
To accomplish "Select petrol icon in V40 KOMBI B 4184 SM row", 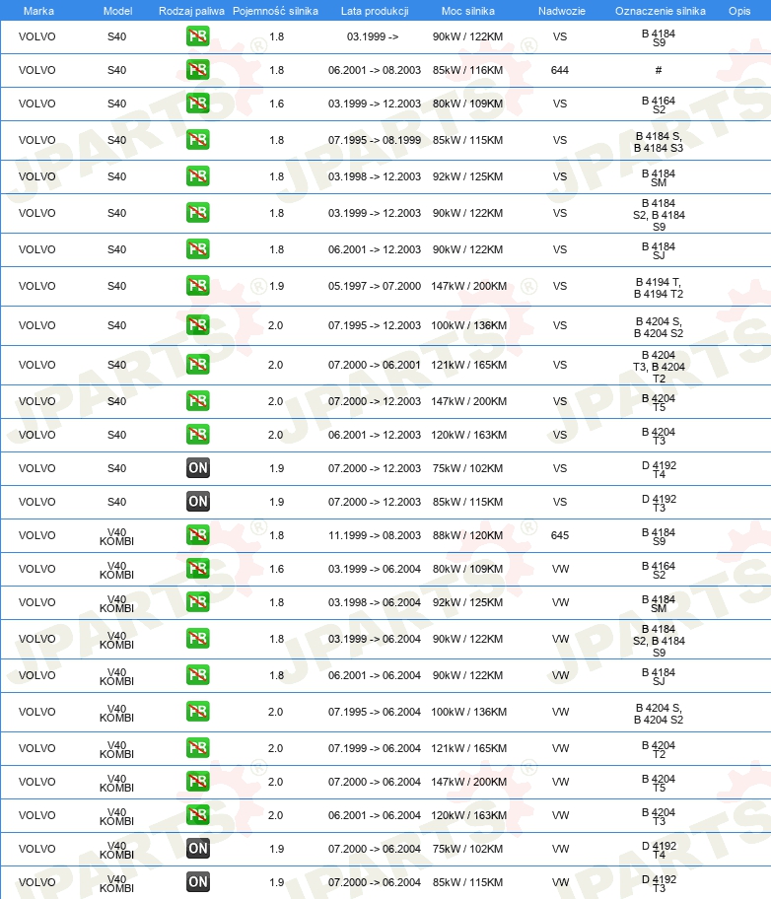I will tap(198, 602).
